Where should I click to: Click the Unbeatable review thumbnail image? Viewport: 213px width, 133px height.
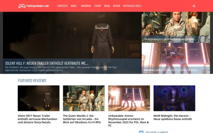(x=129, y=98)
